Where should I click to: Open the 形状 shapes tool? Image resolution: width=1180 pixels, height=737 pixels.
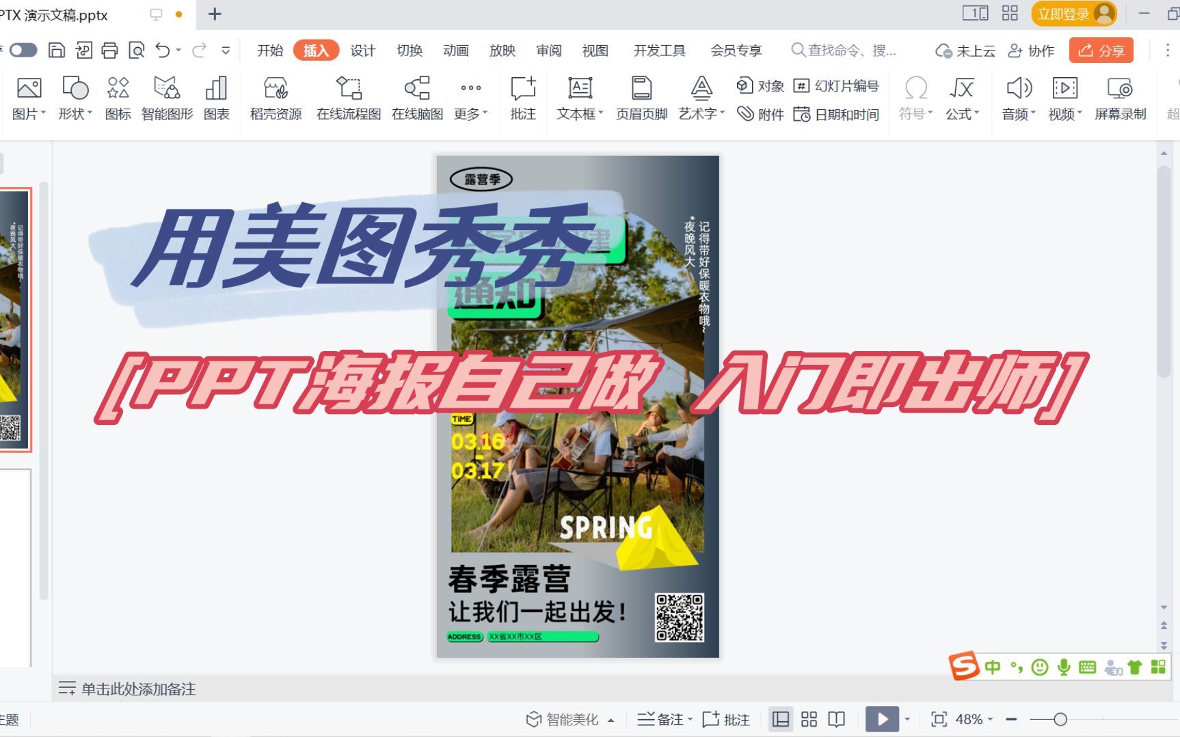pos(75,98)
